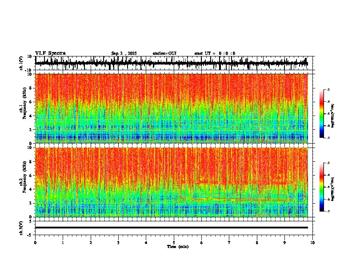
Task: Click the "8" tick on the ch.1 frequency axis
Action: pos(31,88)
